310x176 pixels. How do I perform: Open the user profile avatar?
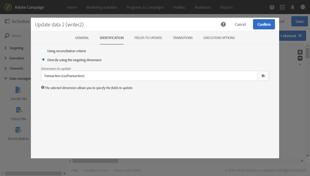click(303, 7)
